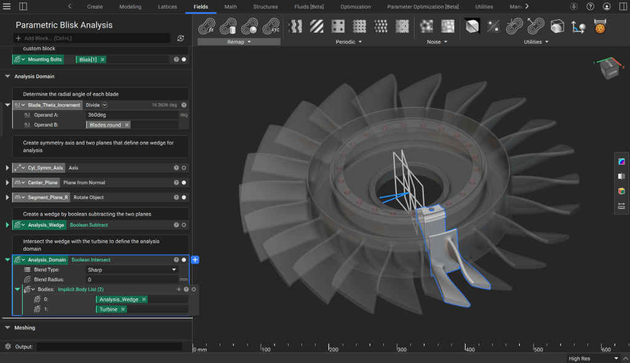Open the Periodic group dropdown label
630x363 pixels.
tap(348, 42)
